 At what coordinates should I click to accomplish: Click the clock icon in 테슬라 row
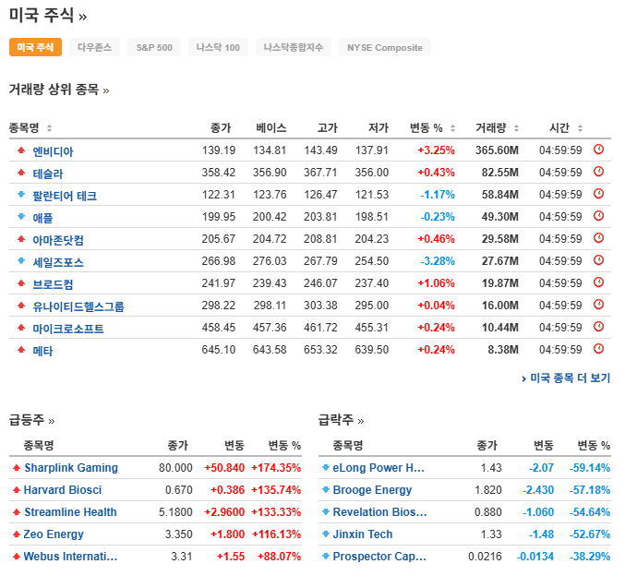(598, 172)
